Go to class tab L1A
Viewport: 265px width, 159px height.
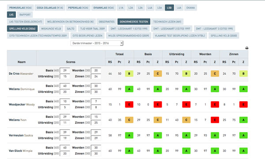[x=121, y=8]
